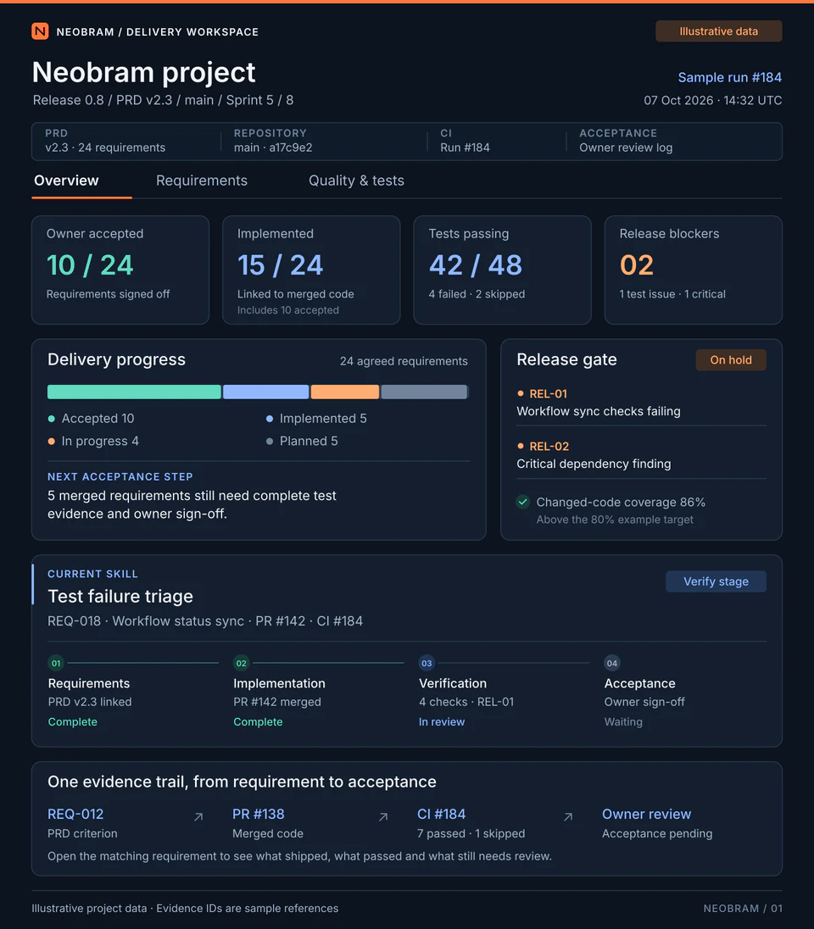Screen dimensions: 814x929
Task: Open the REL-02 blocker link
Action: 549,446
